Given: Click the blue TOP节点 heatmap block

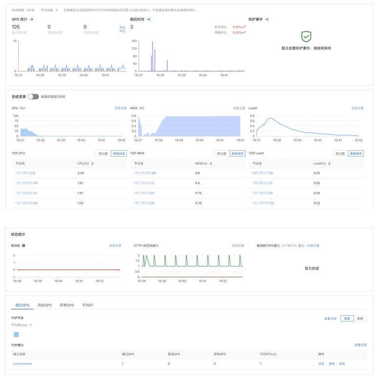Looking at the screenshot, I should click(16, 335).
